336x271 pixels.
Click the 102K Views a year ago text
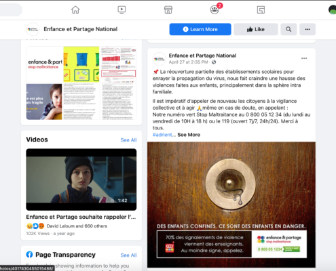point(50,234)
